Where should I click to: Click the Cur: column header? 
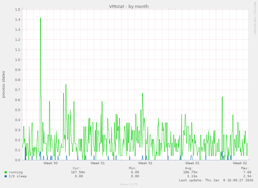pos(77,168)
